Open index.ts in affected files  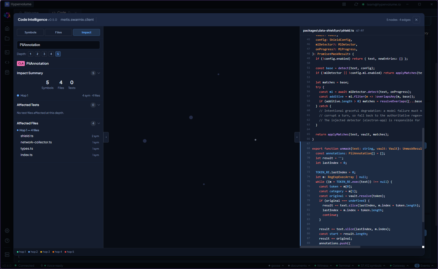[x=58, y=155]
